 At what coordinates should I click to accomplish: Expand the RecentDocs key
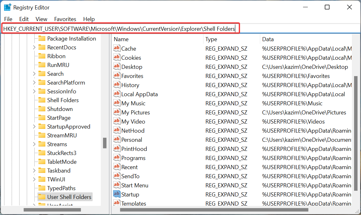tap(34, 47)
